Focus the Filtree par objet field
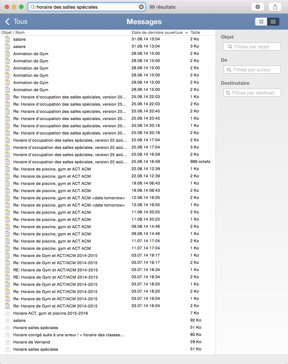Image resolution: width=288 pixels, height=364 pixels. [252, 46]
